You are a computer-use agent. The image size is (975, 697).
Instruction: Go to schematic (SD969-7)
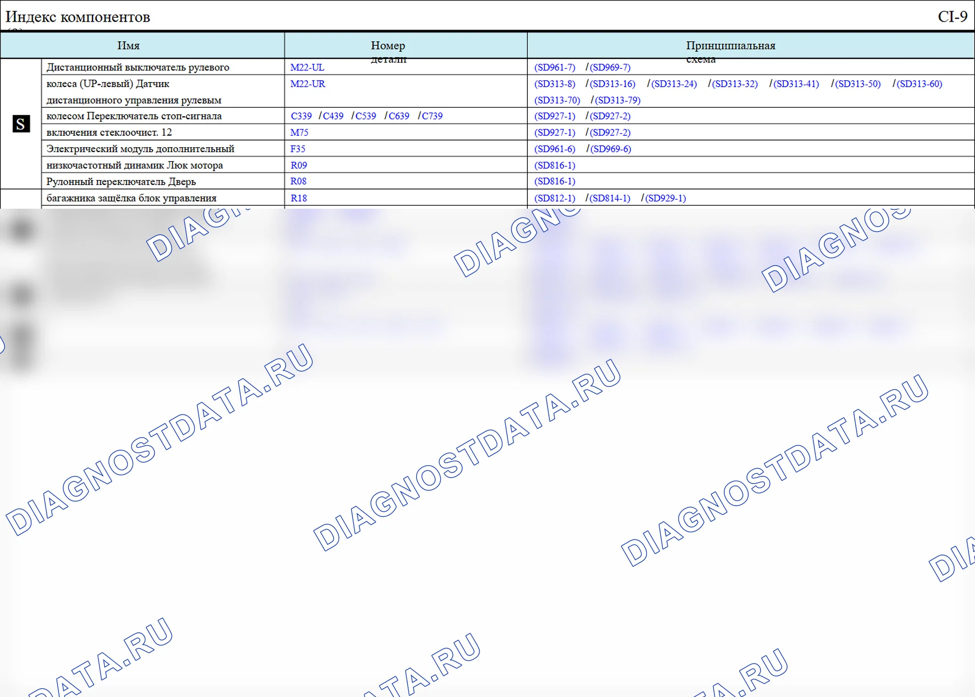click(610, 67)
